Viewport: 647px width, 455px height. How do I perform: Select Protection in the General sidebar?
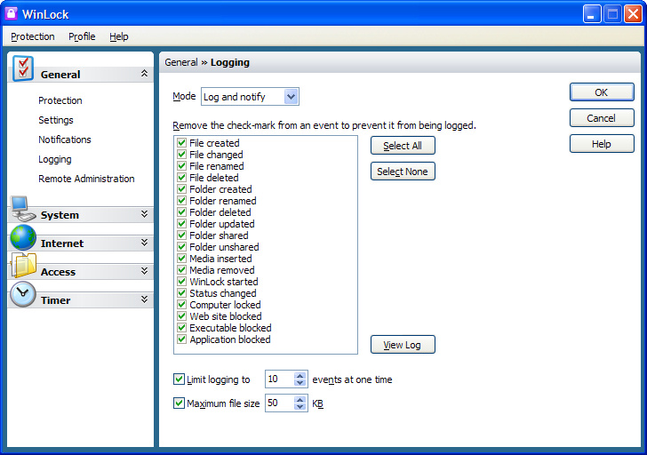click(60, 100)
